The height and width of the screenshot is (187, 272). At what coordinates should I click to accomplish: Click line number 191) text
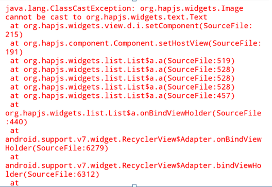[x=14, y=52]
